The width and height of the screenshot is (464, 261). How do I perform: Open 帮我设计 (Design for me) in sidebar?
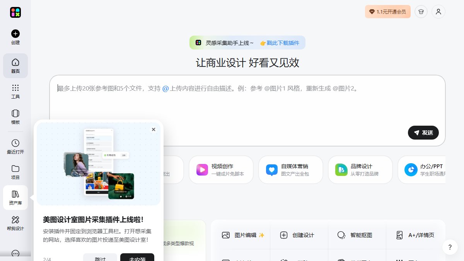(15, 223)
